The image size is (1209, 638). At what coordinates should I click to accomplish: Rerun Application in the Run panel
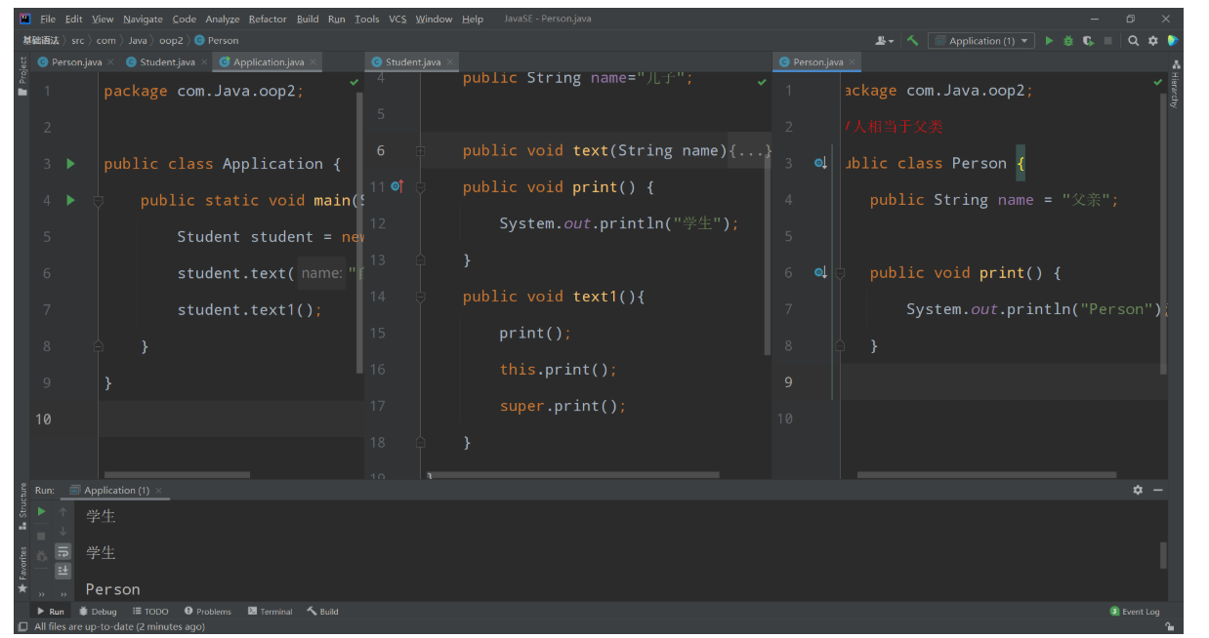coord(41,511)
